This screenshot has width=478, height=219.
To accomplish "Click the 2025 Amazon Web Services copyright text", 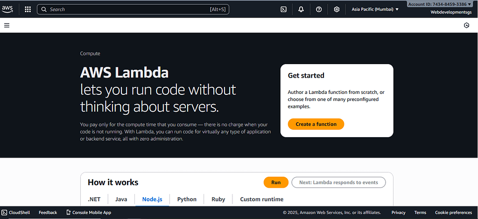I will (x=332, y=212).
